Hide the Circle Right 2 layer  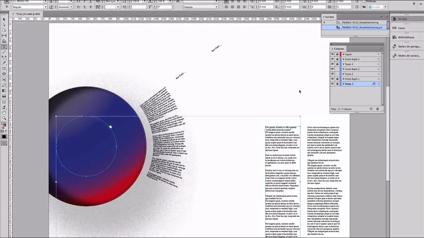point(332,69)
